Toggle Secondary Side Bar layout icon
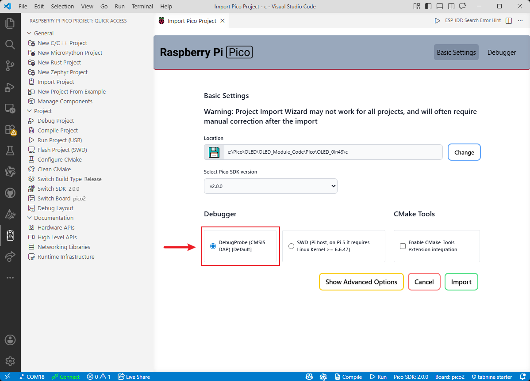Screen dimensions: 530x381 [x=451, y=6]
